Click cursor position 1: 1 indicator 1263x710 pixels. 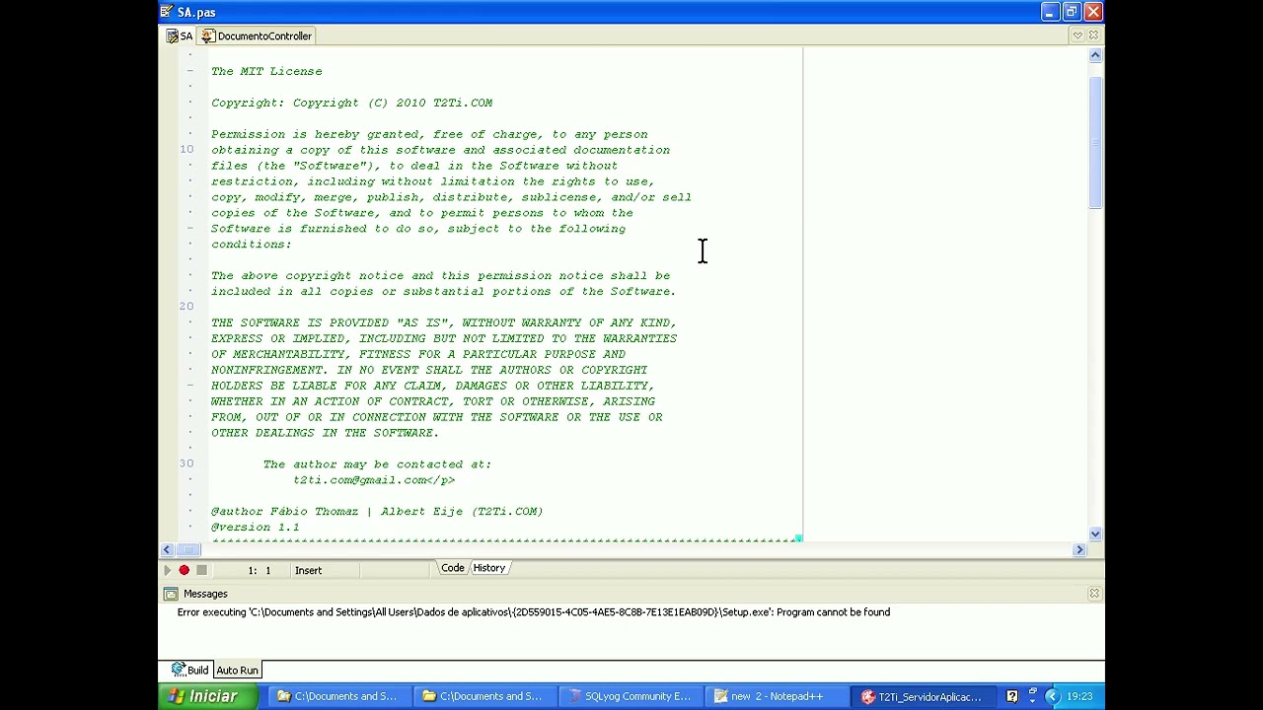tap(260, 570)
